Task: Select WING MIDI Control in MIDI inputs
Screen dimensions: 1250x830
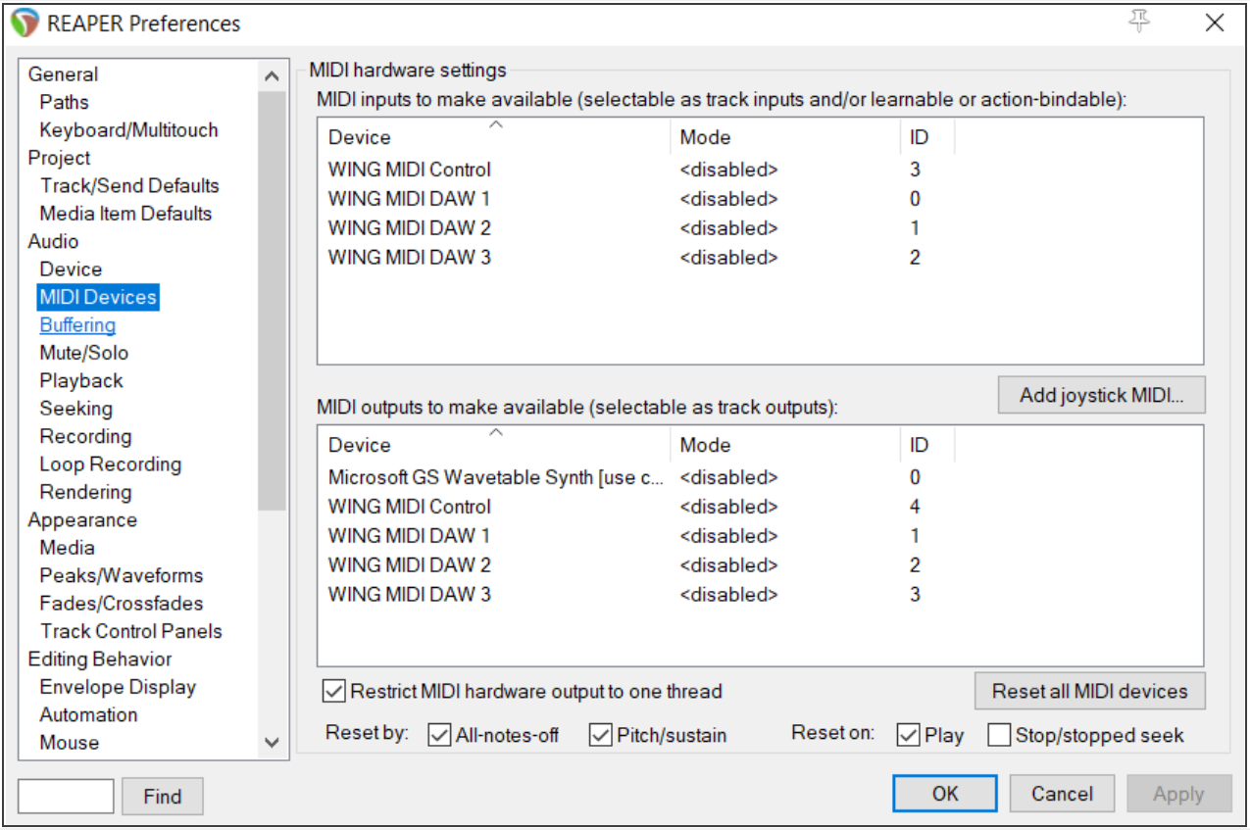Action: coord(410,170)
